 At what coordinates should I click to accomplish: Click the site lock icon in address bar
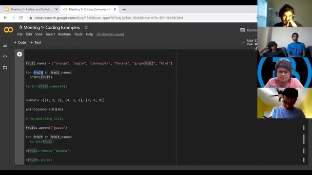pos(30,18)
